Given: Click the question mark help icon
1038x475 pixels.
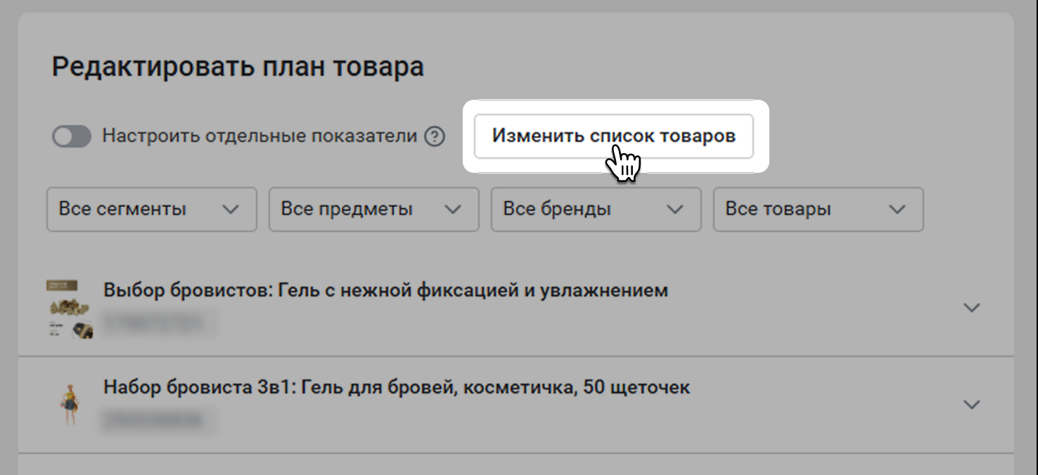Looking at the screenshot, I should tap(435, 136).
